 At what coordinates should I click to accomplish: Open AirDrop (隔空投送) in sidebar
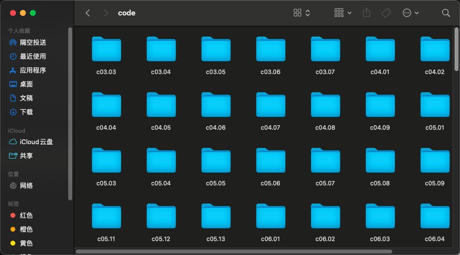pyautogui.click(x=33, y=43)
